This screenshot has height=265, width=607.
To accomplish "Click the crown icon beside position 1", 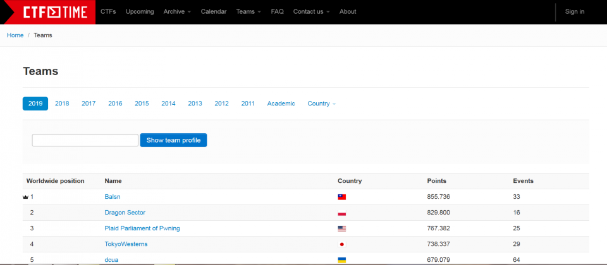I will click(x=26, y=197).
